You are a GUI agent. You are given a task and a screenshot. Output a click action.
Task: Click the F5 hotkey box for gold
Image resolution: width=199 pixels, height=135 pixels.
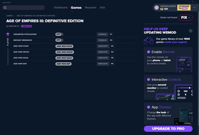click(x=112, y=58)
